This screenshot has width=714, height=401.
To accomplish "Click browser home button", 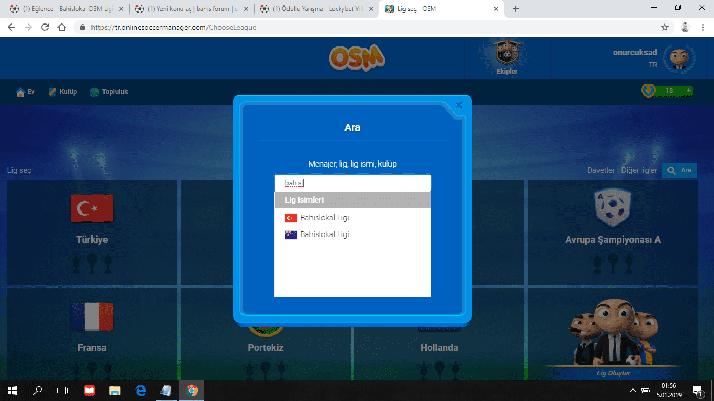I will tap(62, 27).
